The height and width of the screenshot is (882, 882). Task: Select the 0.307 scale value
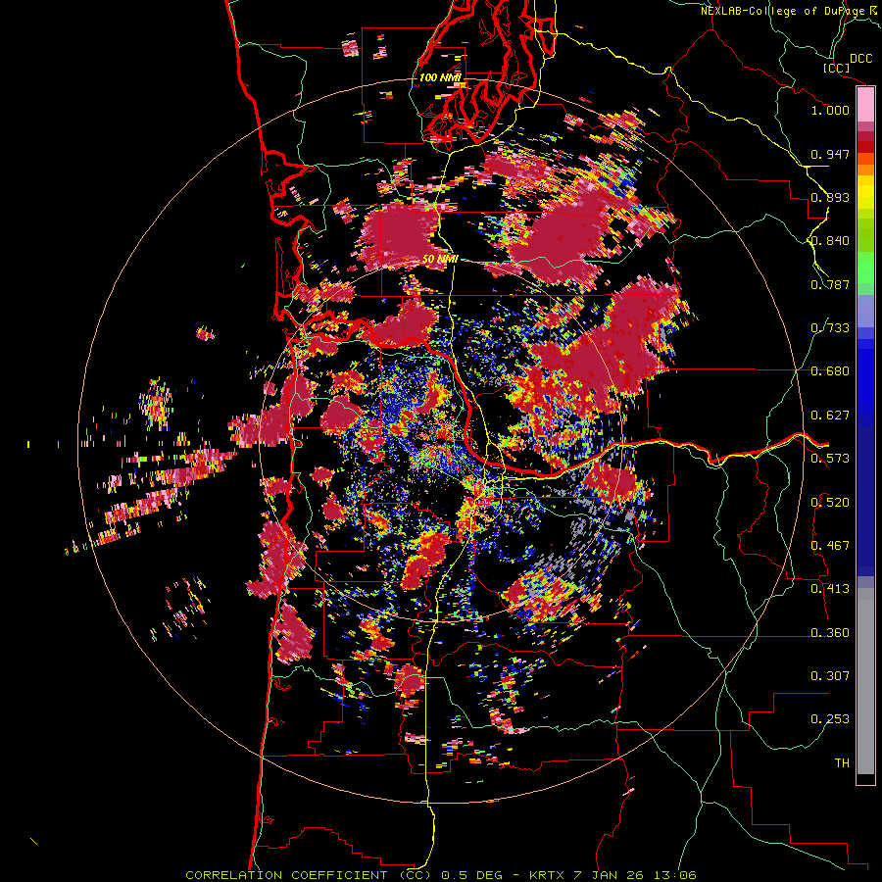coord(830,676)
